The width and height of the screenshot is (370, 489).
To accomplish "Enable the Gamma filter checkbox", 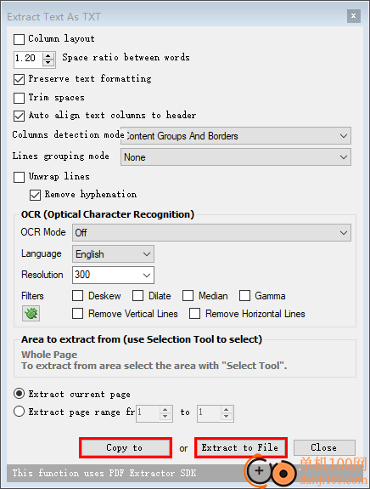I will [x=244, y=296].
